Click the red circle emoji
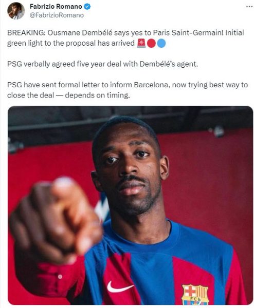The width and height of the screenshot is (254, 308). pyautogui.click(x=151, y=44)
